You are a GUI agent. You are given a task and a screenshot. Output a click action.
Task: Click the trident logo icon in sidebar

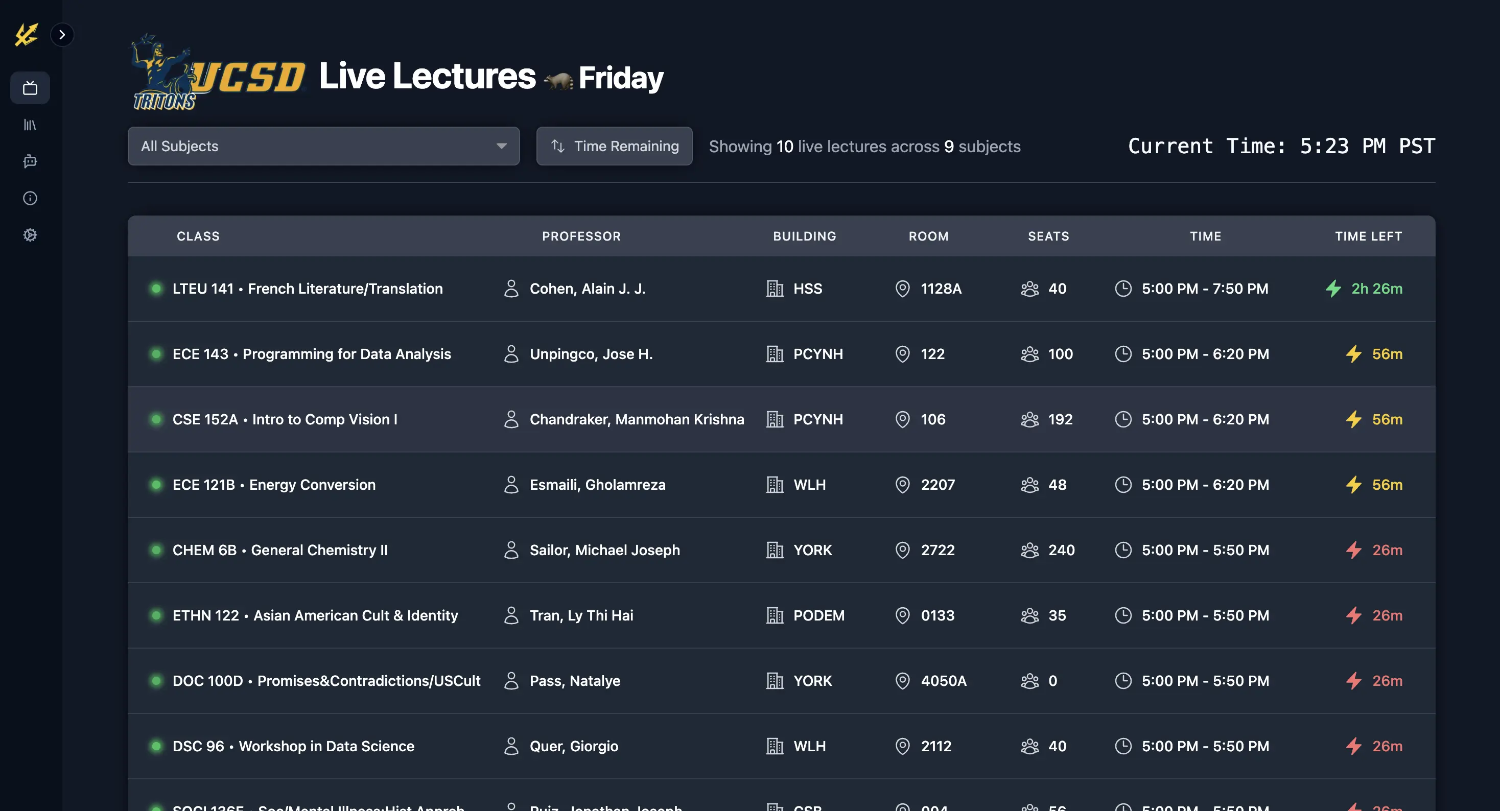[x=26, y=35]
